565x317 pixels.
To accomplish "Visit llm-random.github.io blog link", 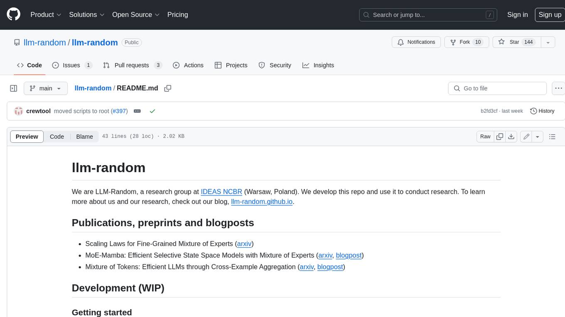I will [262, 202].
